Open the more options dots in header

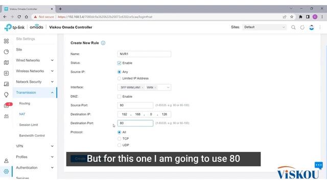click(x=320, y=27)
